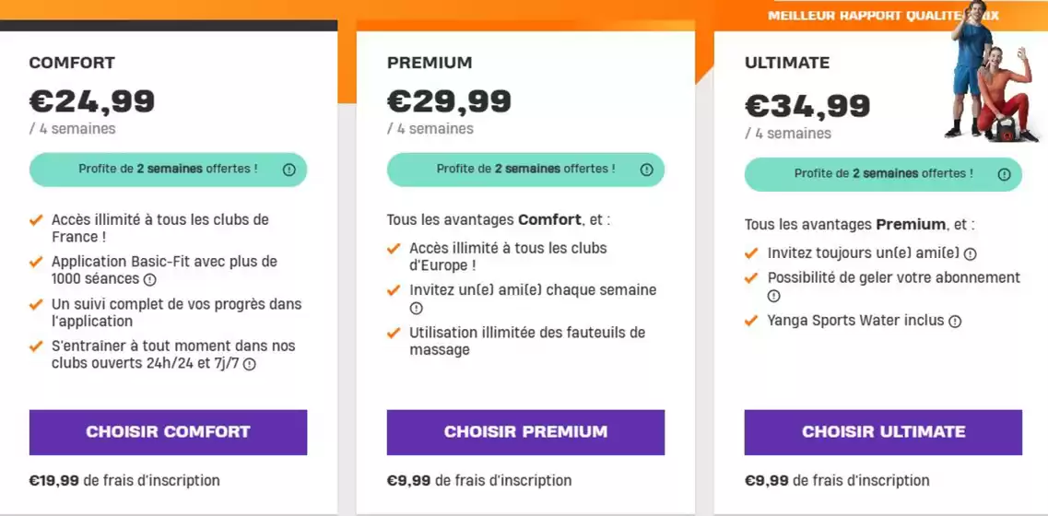The image size is (1048, 516).
Task: Click the Comfort plan title
Action: [72, 63]
